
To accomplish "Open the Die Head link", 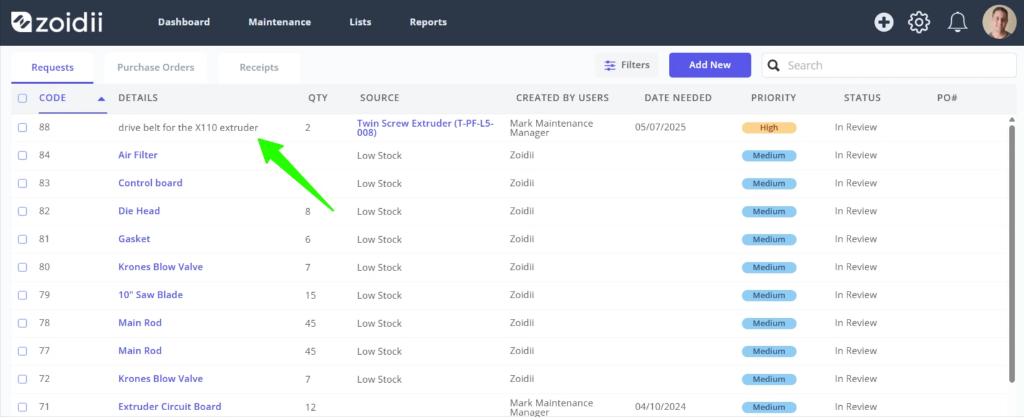I will click(x=139, y=211).
